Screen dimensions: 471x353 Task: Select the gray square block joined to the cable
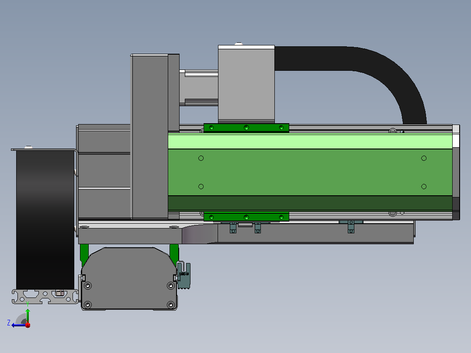(x=246, y=84)
